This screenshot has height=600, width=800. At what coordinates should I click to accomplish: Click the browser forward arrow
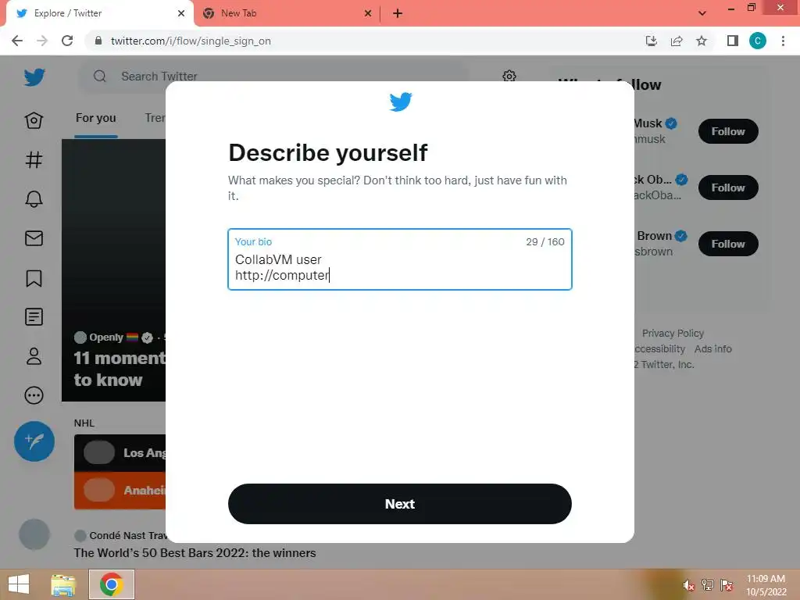pos(42,41)
